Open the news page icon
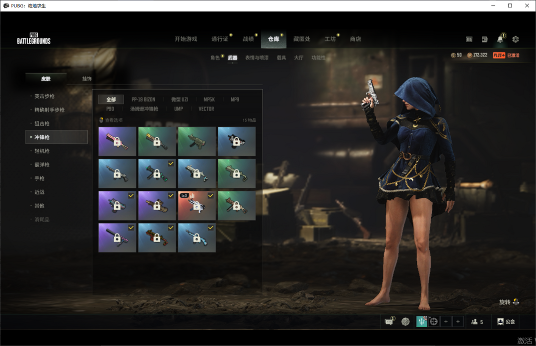Image resolution: width=536 pixels, height=346 pixels. pos(484,39)
